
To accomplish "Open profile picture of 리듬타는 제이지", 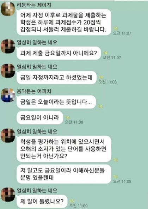I will click(x=8, y=9).
